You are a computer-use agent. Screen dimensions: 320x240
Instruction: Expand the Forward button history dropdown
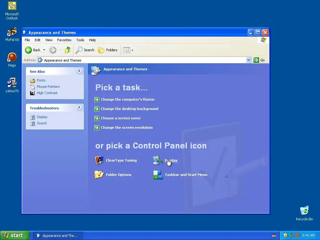pos(60,50)
